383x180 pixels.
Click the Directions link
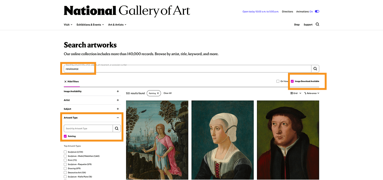click(288, 12)
